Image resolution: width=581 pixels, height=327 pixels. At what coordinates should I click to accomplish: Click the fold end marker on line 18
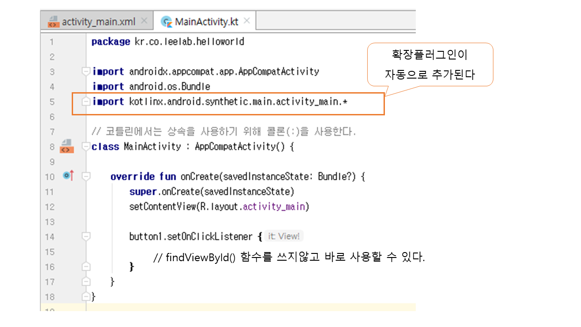point(86,297)
